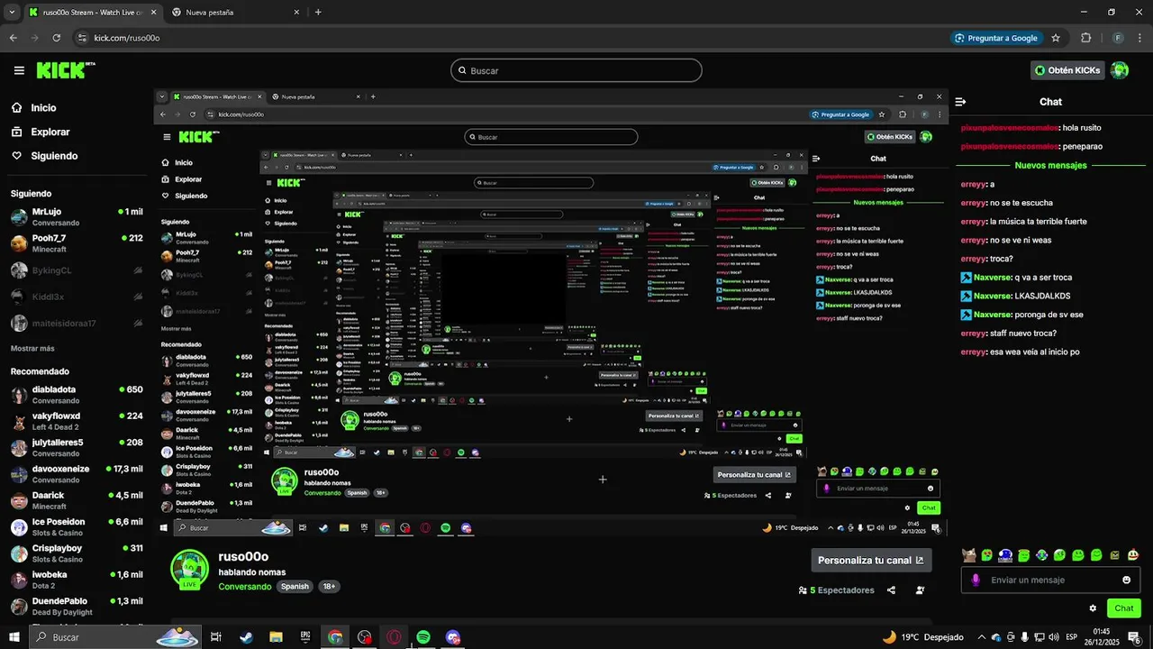
Task: Open recommended channel vakyflowxd
Action: (x=77, y=421)
